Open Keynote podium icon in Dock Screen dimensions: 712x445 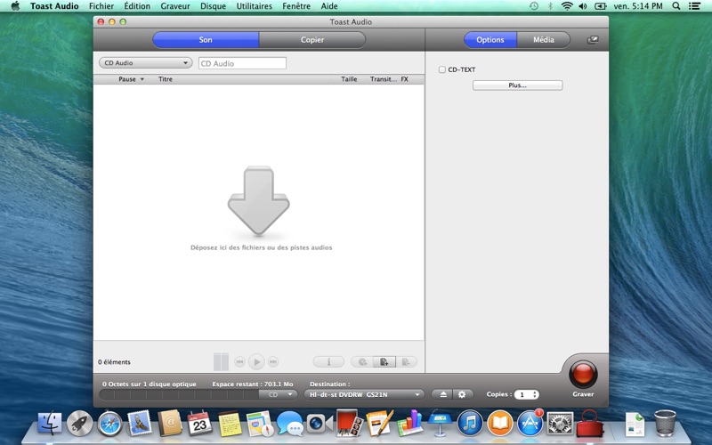click(x=440, y=423)
